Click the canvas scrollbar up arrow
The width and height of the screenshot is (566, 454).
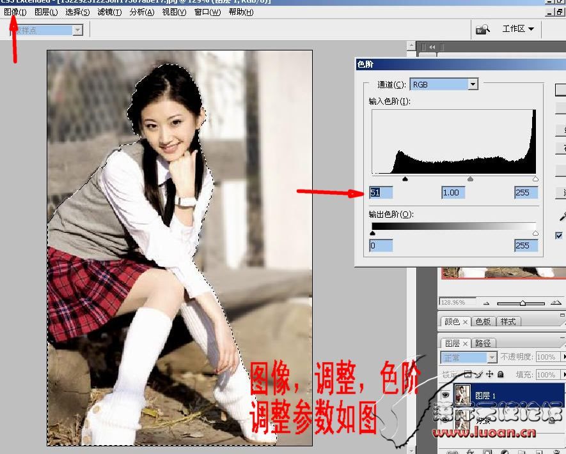[x=411, y=45]
